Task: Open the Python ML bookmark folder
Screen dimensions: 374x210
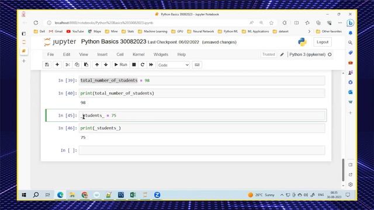Action: [x=228, y=32]
